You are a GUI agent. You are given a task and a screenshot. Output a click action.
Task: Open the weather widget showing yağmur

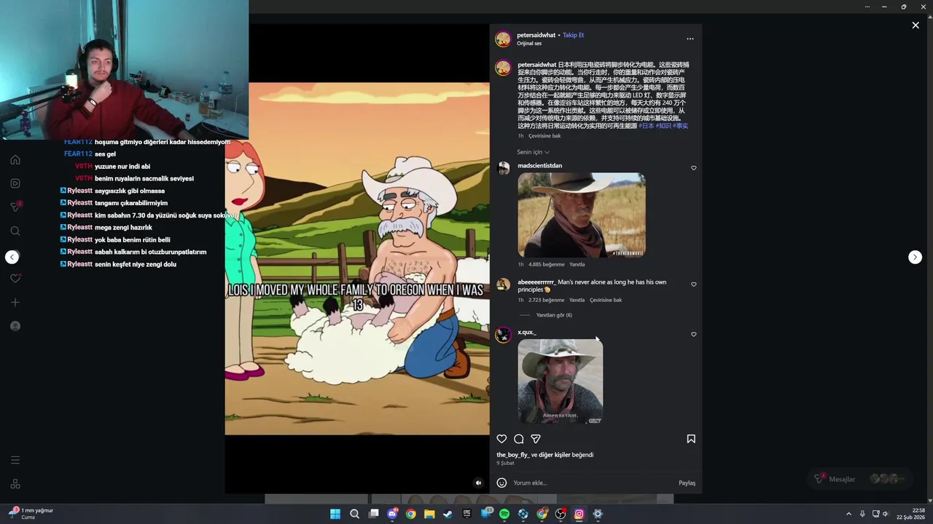pos(31,513)
